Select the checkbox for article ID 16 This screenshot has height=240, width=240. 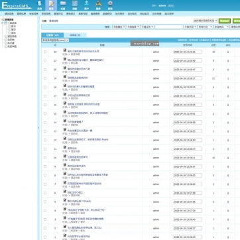pos(45,105)
